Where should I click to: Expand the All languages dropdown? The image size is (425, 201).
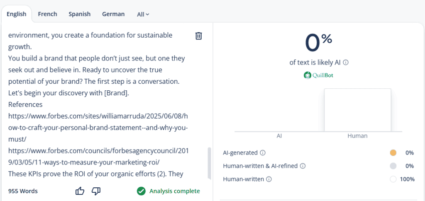(x=143, y=15)
